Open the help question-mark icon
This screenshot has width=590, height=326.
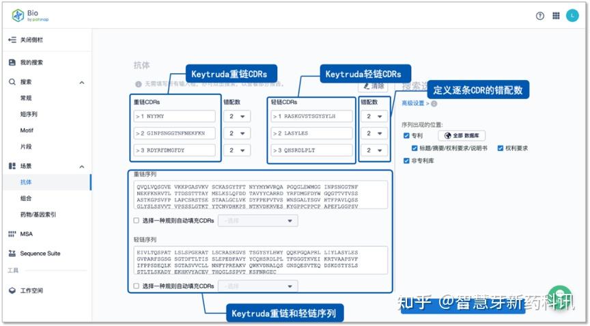coord(540,16)
